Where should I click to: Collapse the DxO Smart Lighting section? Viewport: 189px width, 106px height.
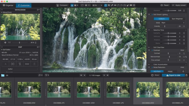click(149, 15)
